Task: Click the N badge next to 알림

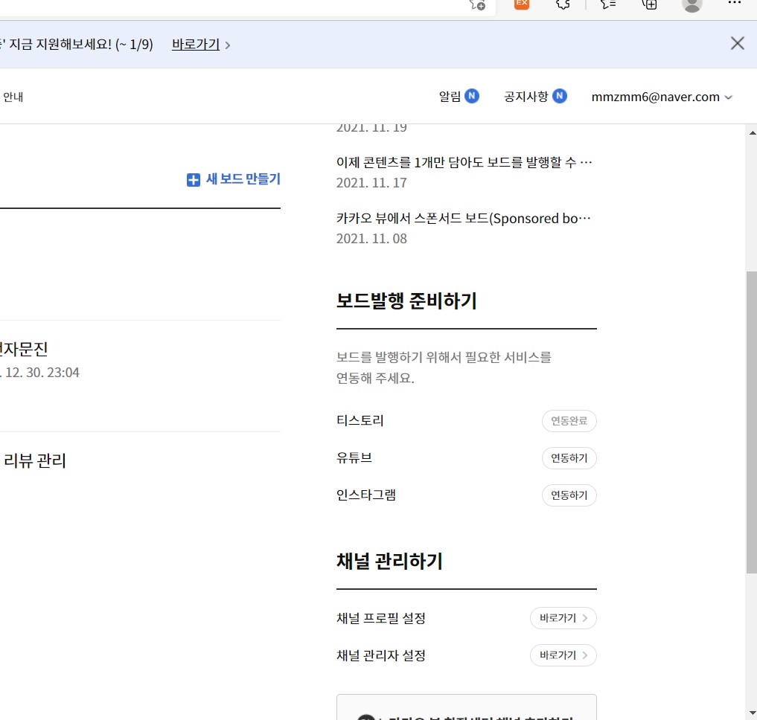Action: coord(472,96)
